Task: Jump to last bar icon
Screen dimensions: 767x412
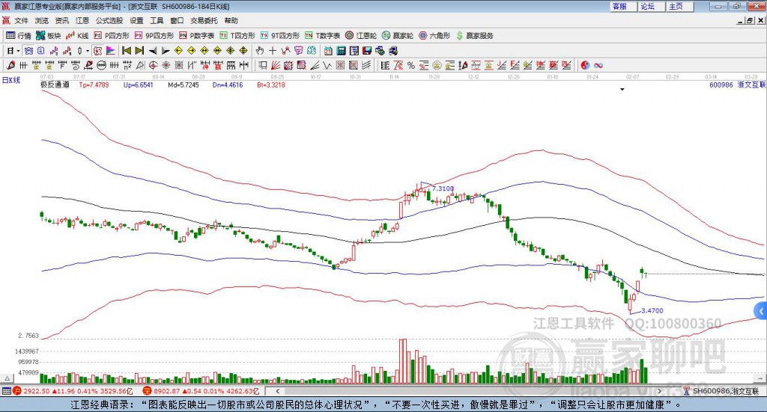Action: (139, 51)
